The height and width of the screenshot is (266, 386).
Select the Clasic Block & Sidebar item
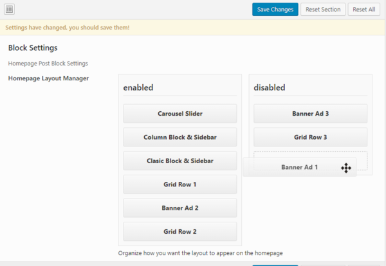pyautogui.click(x=180, y=161)
